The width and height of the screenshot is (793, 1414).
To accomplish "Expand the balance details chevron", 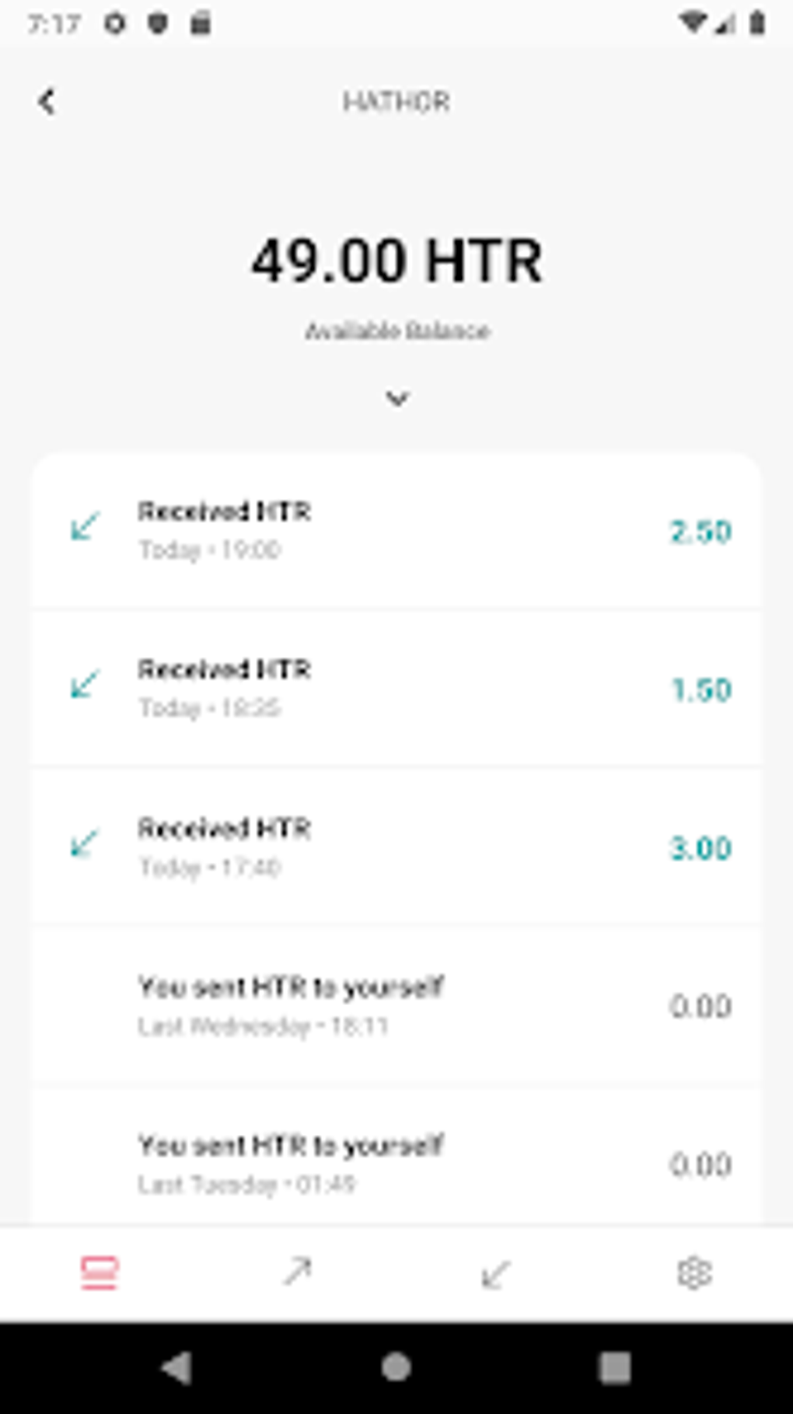I will (x=397, y=399).
